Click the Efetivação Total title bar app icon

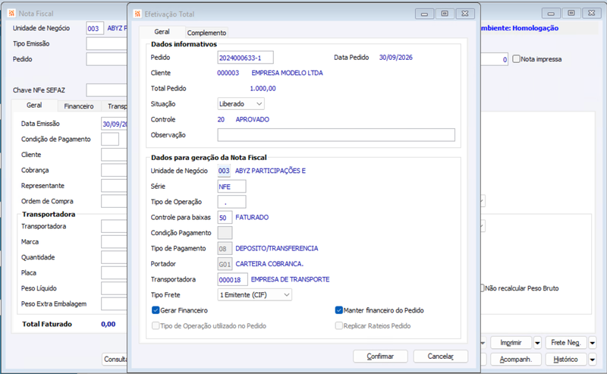pyautogui.click(x=137, y=14)
